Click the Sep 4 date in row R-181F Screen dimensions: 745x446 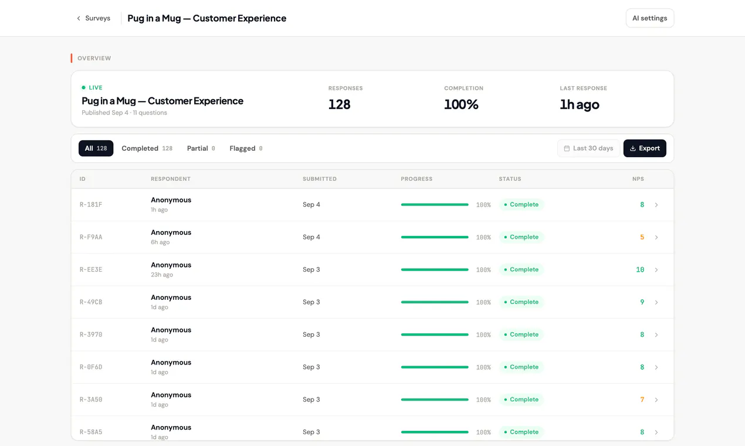point(311,205)
